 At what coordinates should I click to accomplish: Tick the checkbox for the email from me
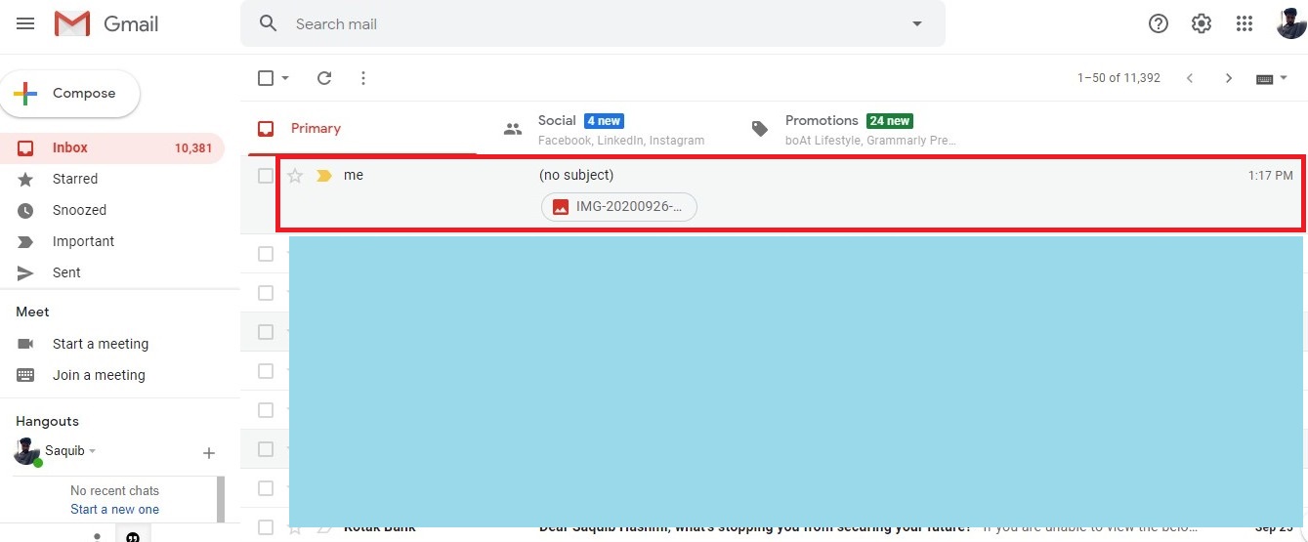pyautogui.click(x=266, y=176)
